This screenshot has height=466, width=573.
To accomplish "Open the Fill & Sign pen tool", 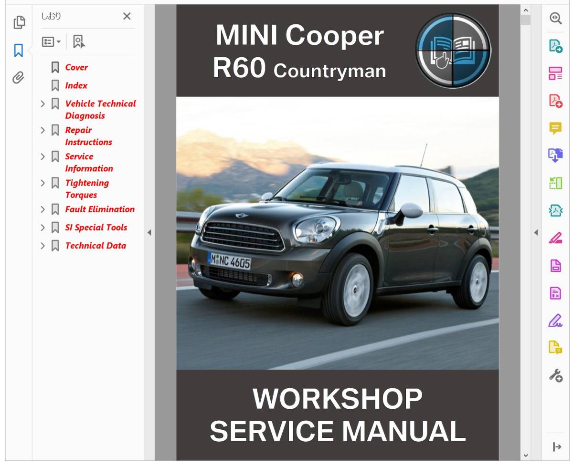I will (x=555, y=320).
